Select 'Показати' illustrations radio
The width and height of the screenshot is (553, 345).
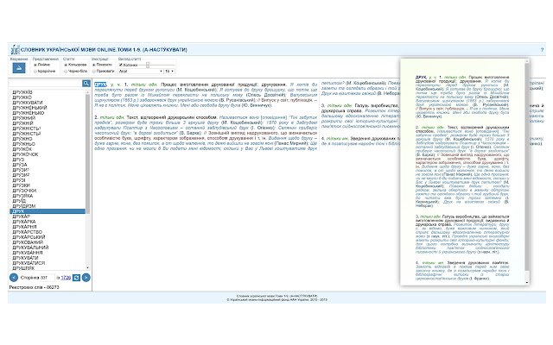[94, 66]
